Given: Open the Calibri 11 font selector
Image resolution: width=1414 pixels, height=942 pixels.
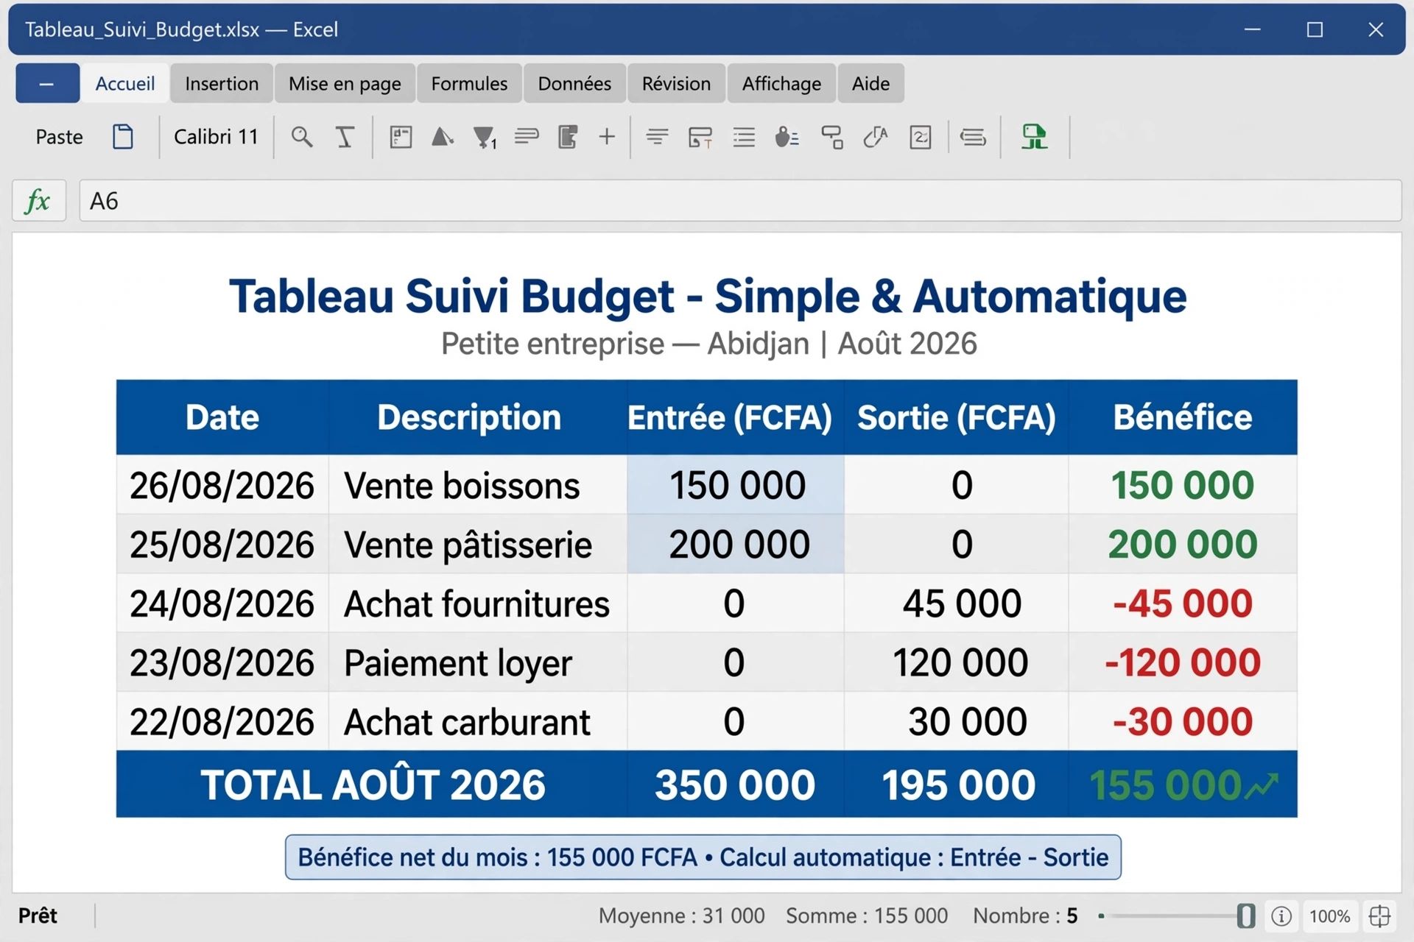Looking at the screenshot, I should (216, 137).
